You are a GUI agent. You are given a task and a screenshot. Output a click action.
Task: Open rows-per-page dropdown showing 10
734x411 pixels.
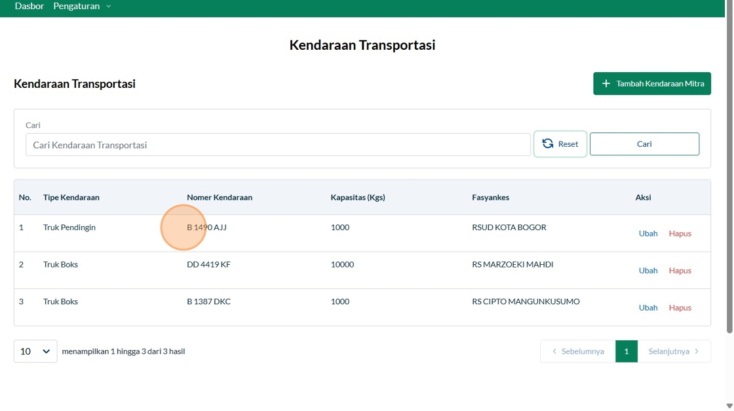coord(35,351)
